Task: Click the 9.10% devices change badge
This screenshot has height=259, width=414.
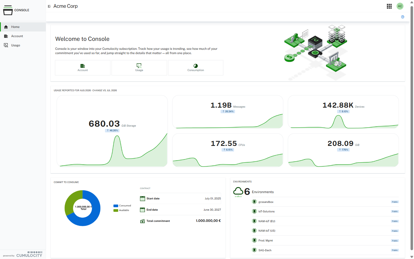Action: (344, 111)
